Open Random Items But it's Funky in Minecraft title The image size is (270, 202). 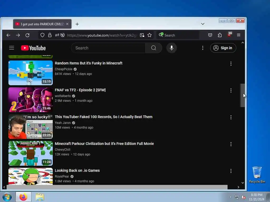coord(89,63)
